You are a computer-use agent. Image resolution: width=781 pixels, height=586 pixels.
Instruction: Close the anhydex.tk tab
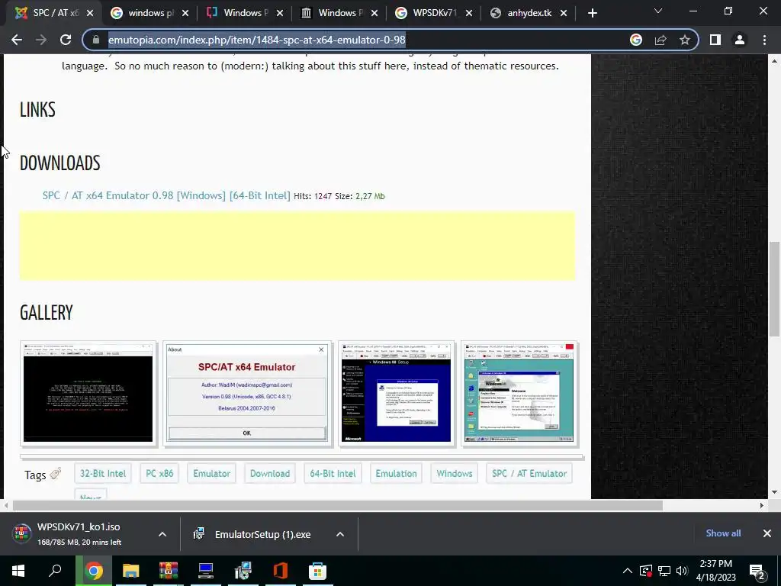pos(564,13)
